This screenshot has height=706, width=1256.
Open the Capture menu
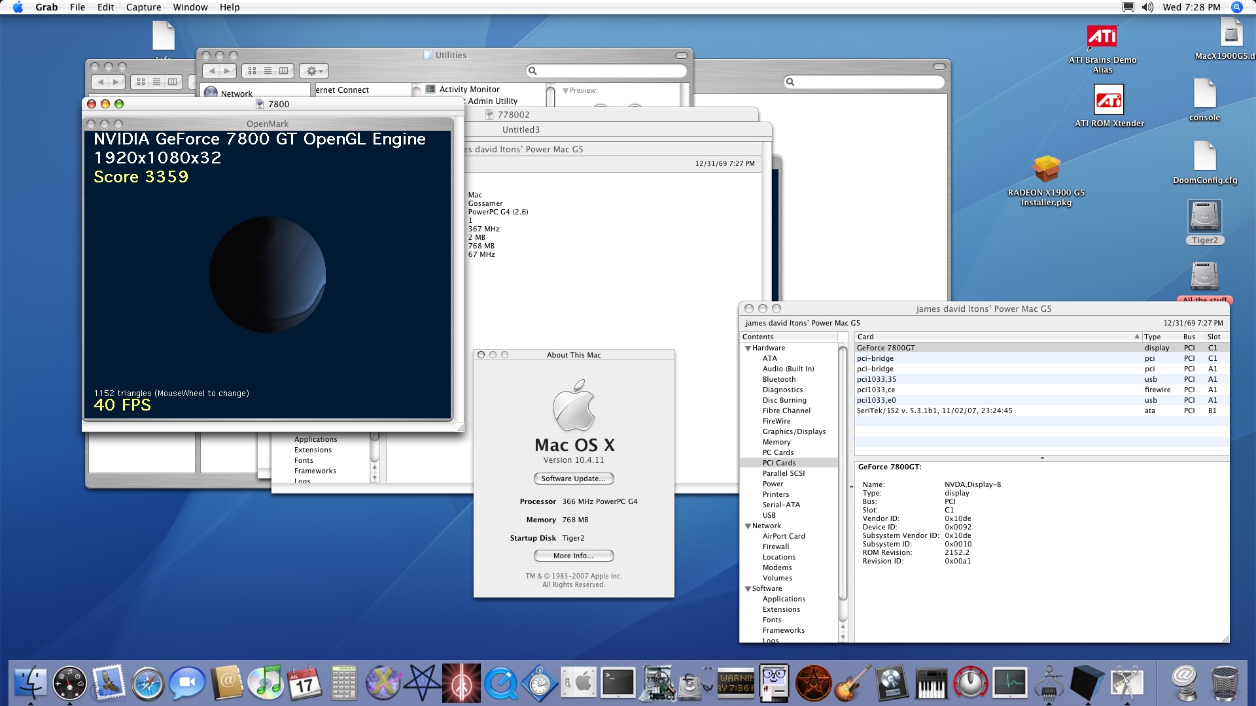click(x=143, y=7)
